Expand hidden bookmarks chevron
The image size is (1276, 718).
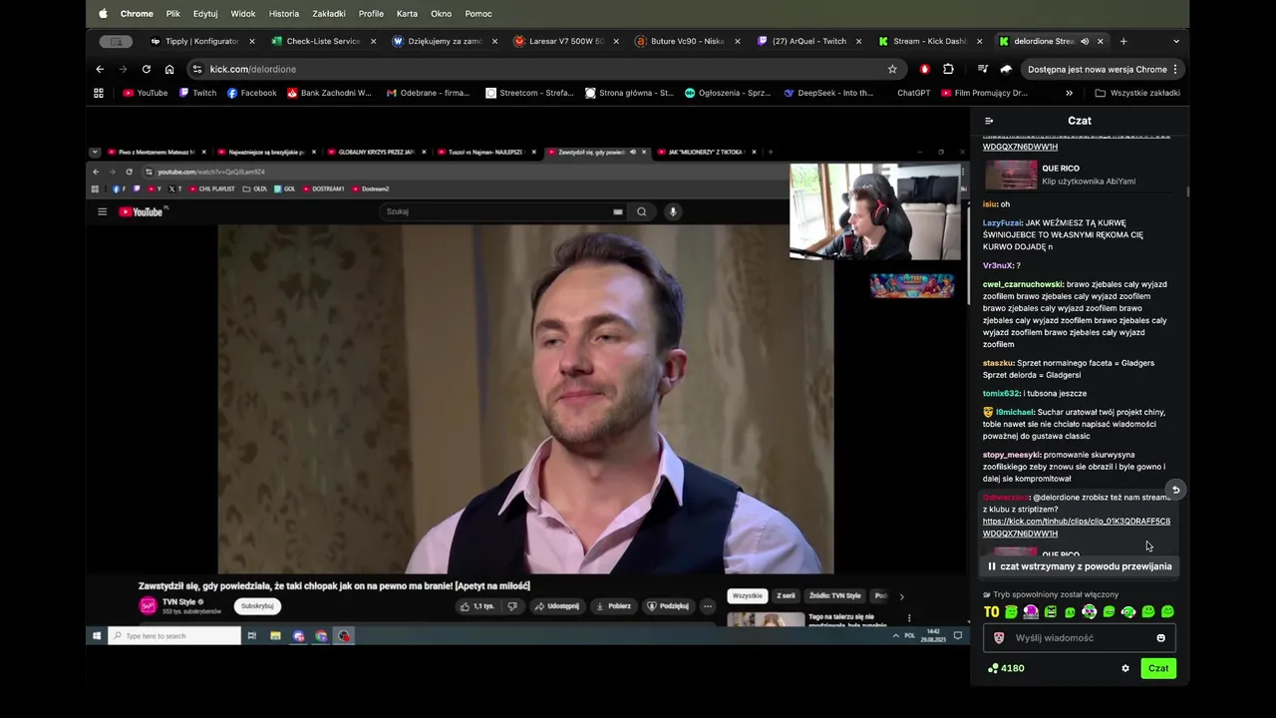pos(1069,93)
